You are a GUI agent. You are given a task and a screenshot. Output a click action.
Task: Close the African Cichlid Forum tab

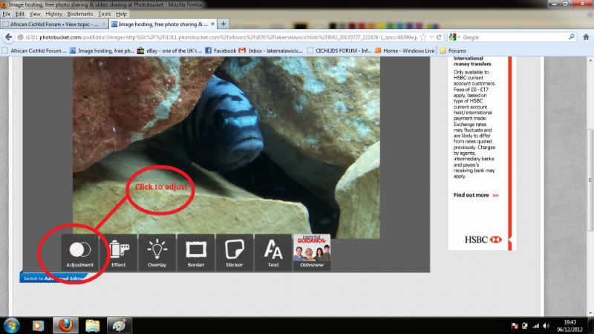point(104,24)
